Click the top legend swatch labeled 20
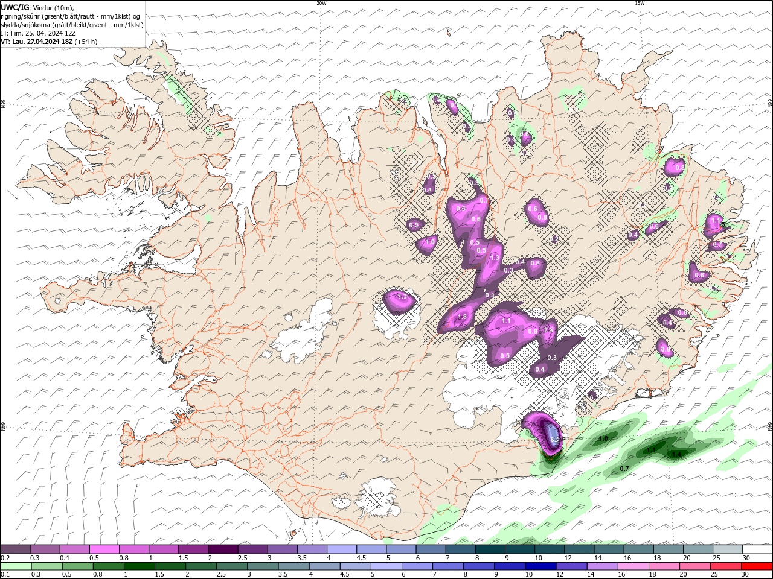 [x=698, y=549]
